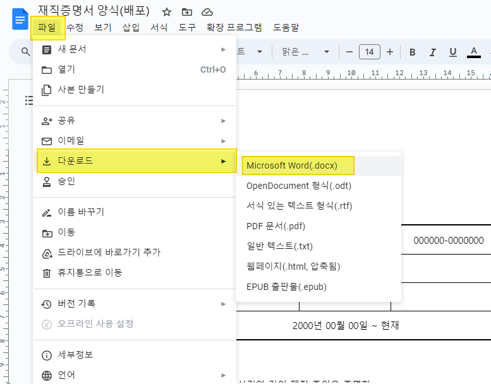Show the document outline icon

coord(29,100)
